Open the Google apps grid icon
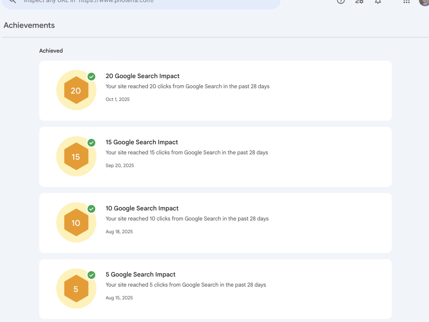The image size is (429, 322). pyautogui.click(x=407, y=2)
